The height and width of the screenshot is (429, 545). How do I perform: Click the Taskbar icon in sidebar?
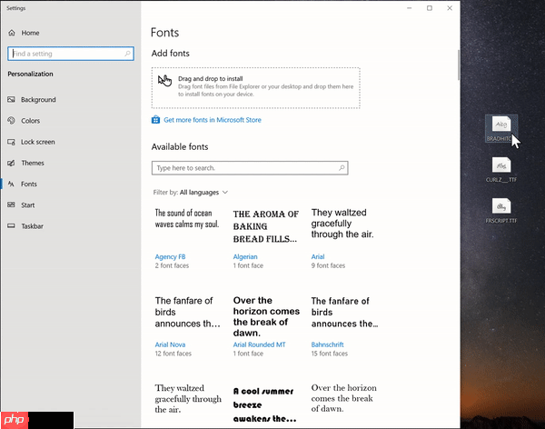11,225
